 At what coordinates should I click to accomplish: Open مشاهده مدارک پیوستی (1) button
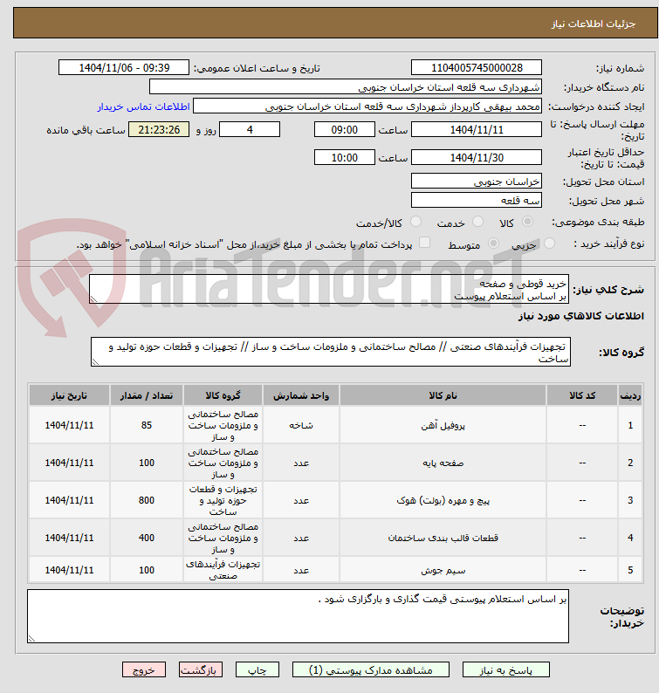tap(370, 670)
